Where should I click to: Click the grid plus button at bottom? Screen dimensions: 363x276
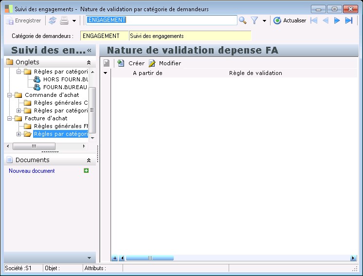(x=115, y=258)
